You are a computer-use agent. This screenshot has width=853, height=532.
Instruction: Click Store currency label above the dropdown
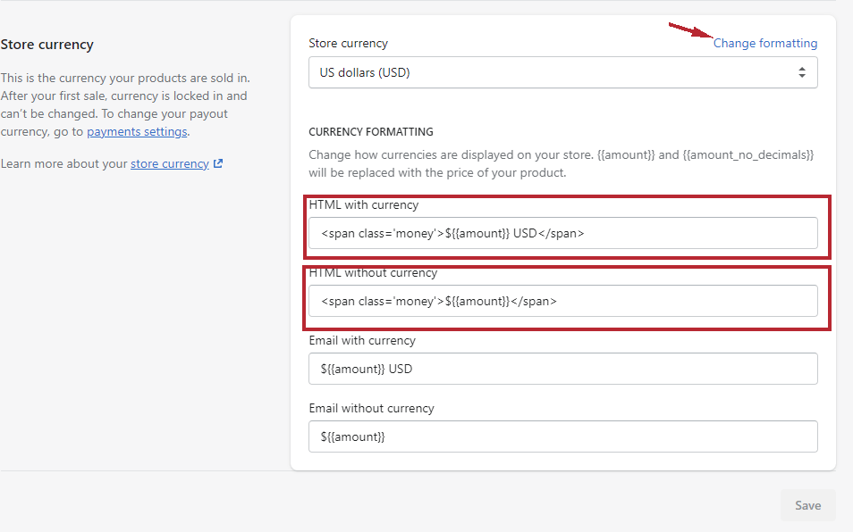348,43
